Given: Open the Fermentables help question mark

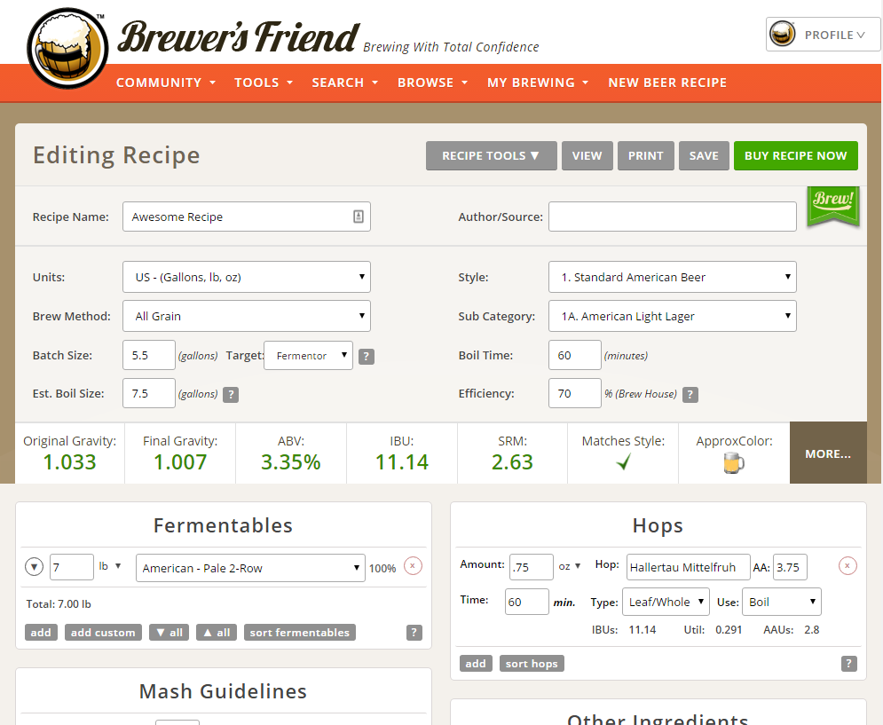Looking at the screenshot, I should pos(414,633).
